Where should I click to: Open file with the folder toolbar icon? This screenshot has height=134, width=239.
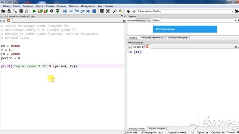(x=3, y=11)
